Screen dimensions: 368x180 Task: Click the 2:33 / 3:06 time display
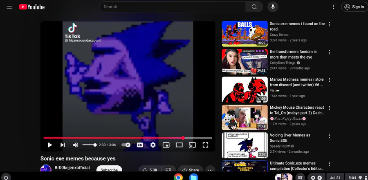(x=107, y=145)
